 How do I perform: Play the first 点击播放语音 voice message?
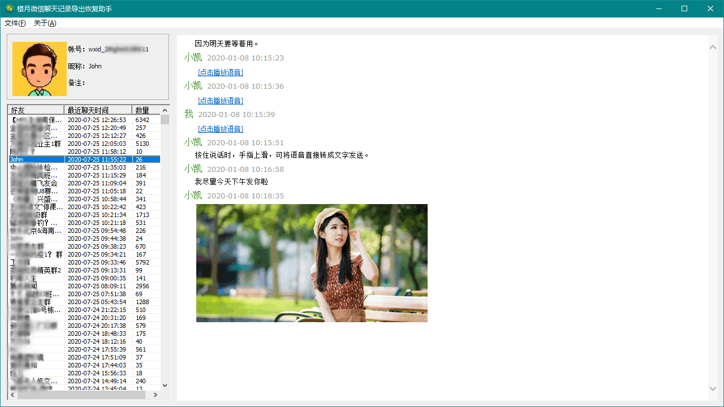(x=221, y=72)
